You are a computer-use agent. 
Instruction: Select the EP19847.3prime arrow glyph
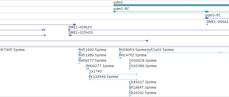[130, 90]
